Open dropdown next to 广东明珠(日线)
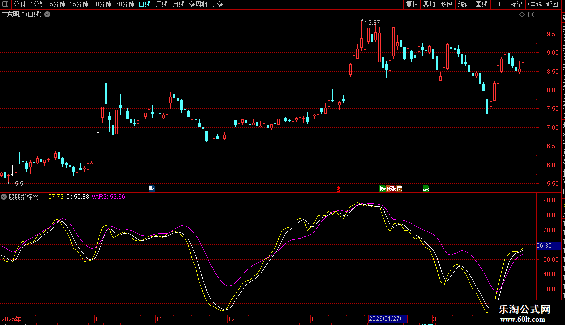Screen dimensions: 565x325 [x=47, y=15]
